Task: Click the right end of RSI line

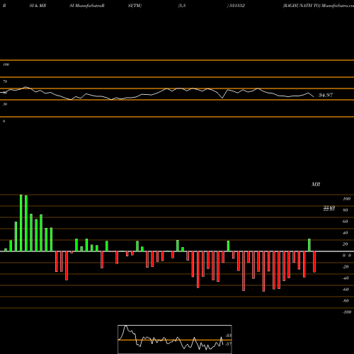Action: tap(314, 96)
